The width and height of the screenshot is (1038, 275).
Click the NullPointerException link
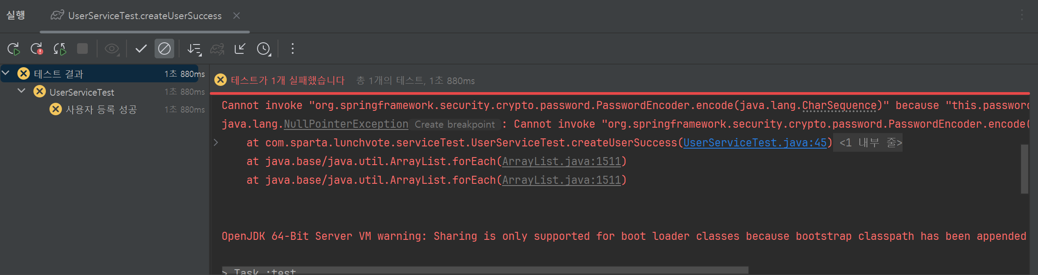point(346,124)
